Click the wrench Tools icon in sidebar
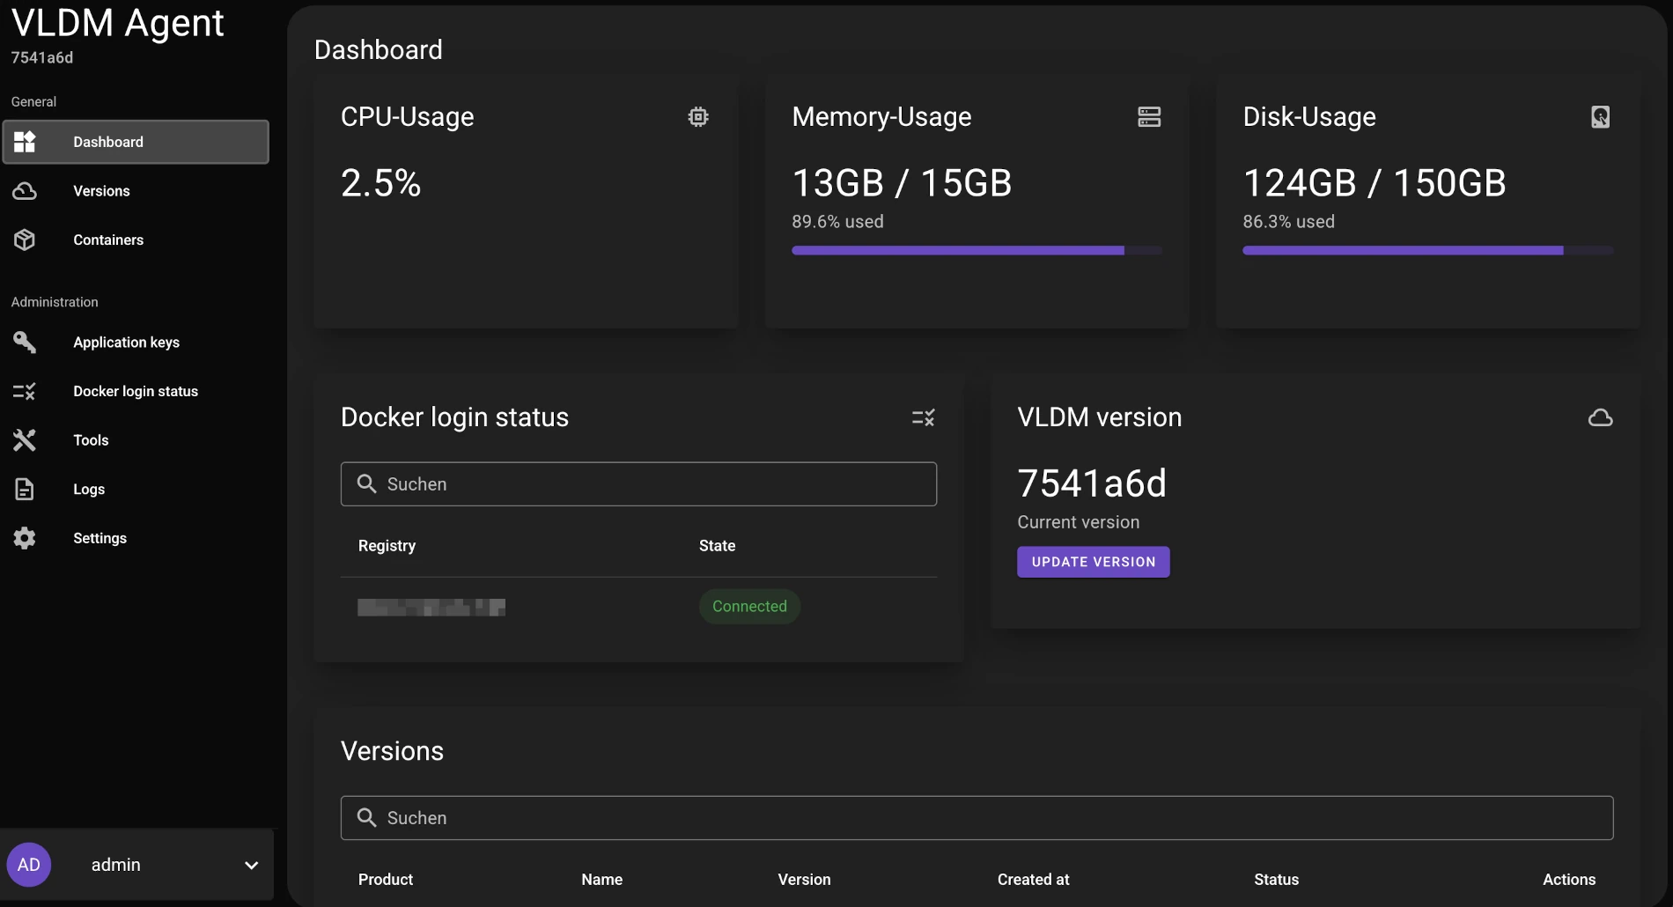Viewport: 1673px width, 907px height. [x=25, y=440]
